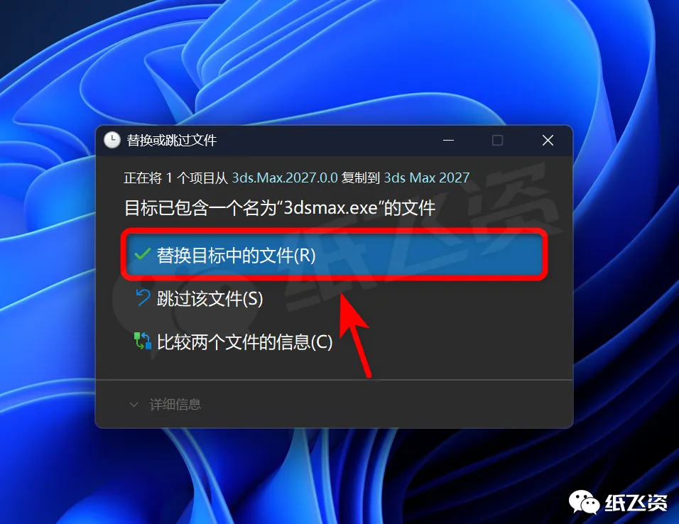Open the source folder link 3ds.Max.2027.0.0
Viewport: 679px width, 524px height.
pyautogui.click(x=285, y=178)
